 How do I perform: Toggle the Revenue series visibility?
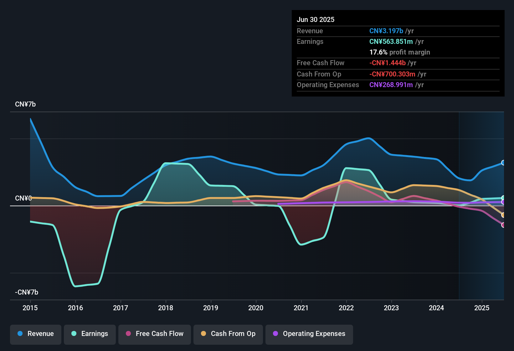(35, 334)
